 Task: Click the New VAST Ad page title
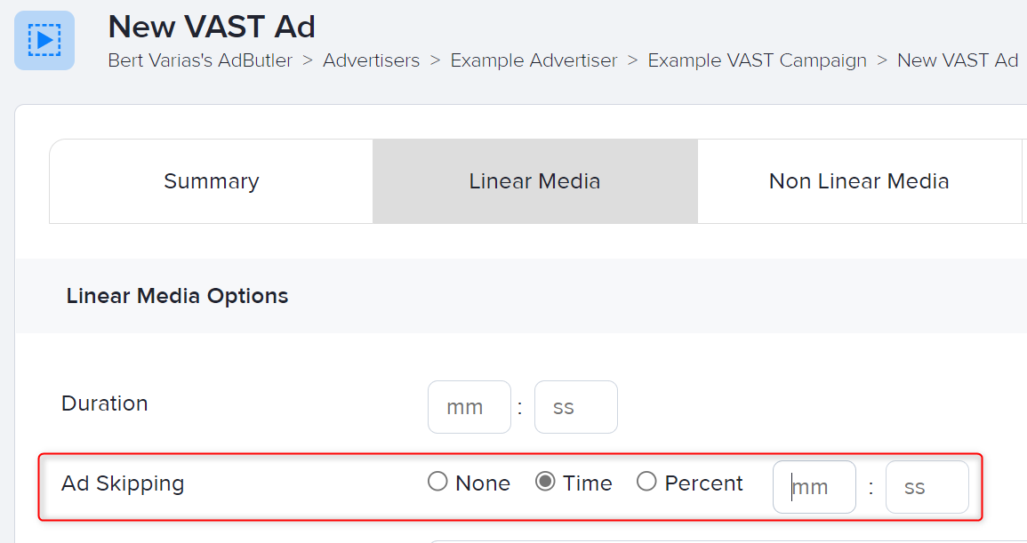(x=211, y=27)
